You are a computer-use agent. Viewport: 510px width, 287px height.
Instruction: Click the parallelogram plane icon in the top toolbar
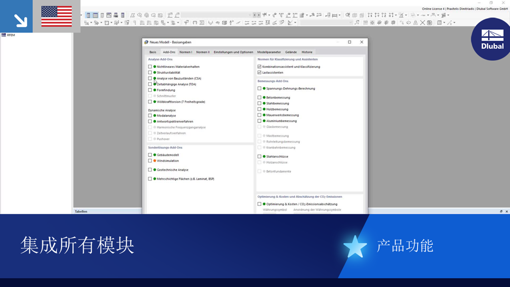coord(132,15)
